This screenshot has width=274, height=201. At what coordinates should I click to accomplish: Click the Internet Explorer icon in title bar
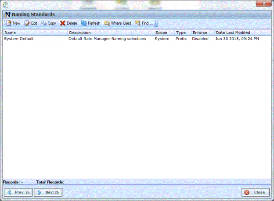point(5,5)
